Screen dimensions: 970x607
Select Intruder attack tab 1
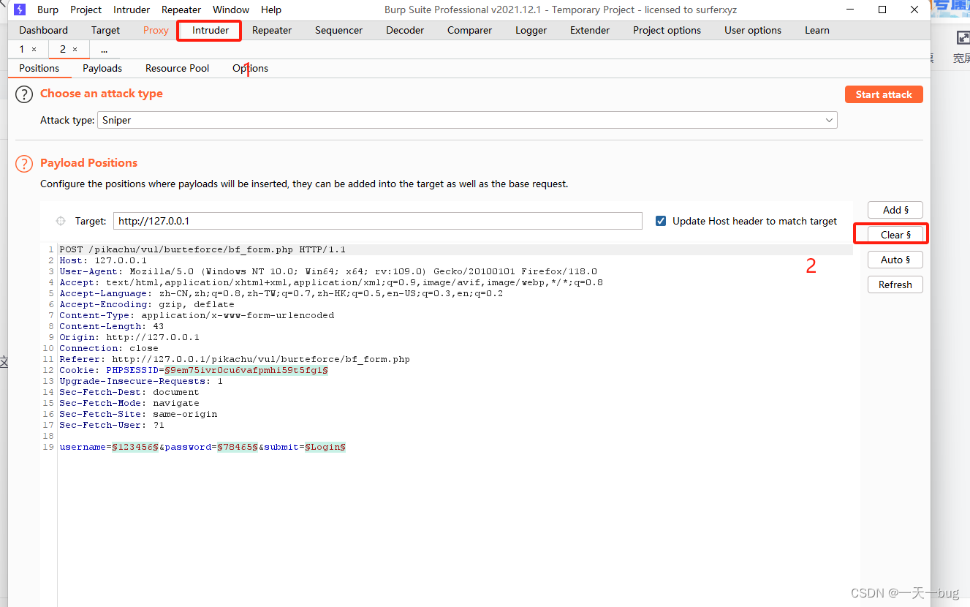click(22, 49)
